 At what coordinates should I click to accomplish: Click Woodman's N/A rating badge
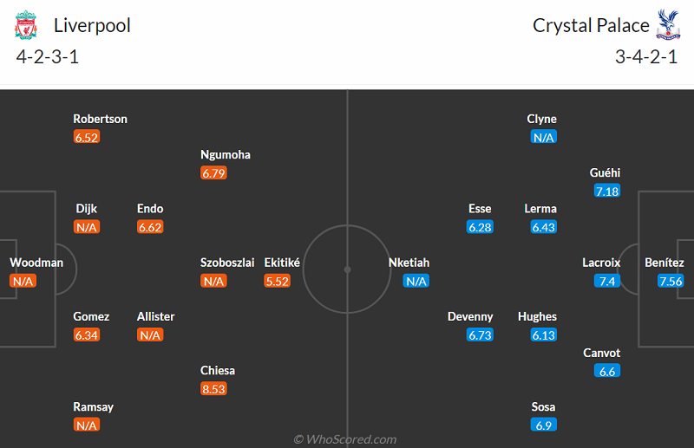23,281
